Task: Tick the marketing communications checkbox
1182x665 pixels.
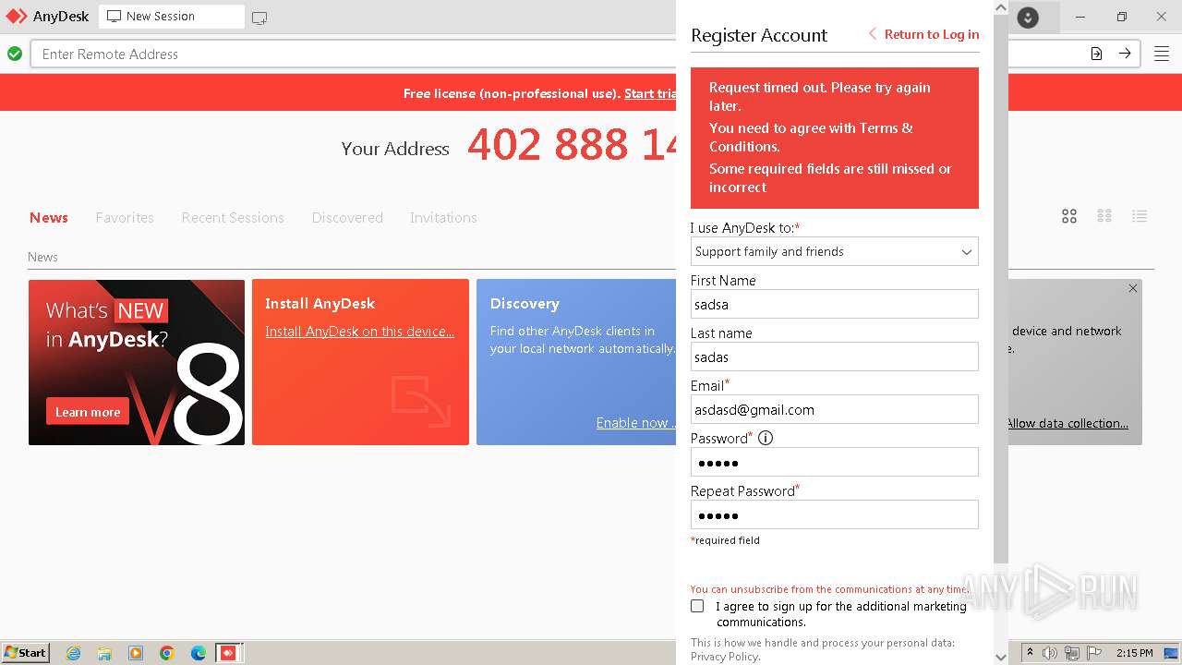Action: pyautogui.click(x=697, y=607)
